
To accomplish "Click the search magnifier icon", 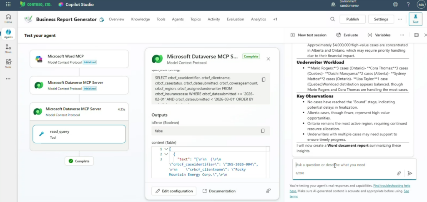I will pos(332,19).
